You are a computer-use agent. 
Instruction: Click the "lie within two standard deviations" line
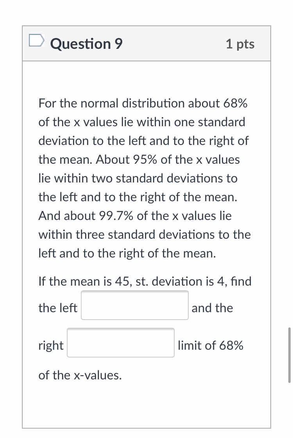coord(138,178)
